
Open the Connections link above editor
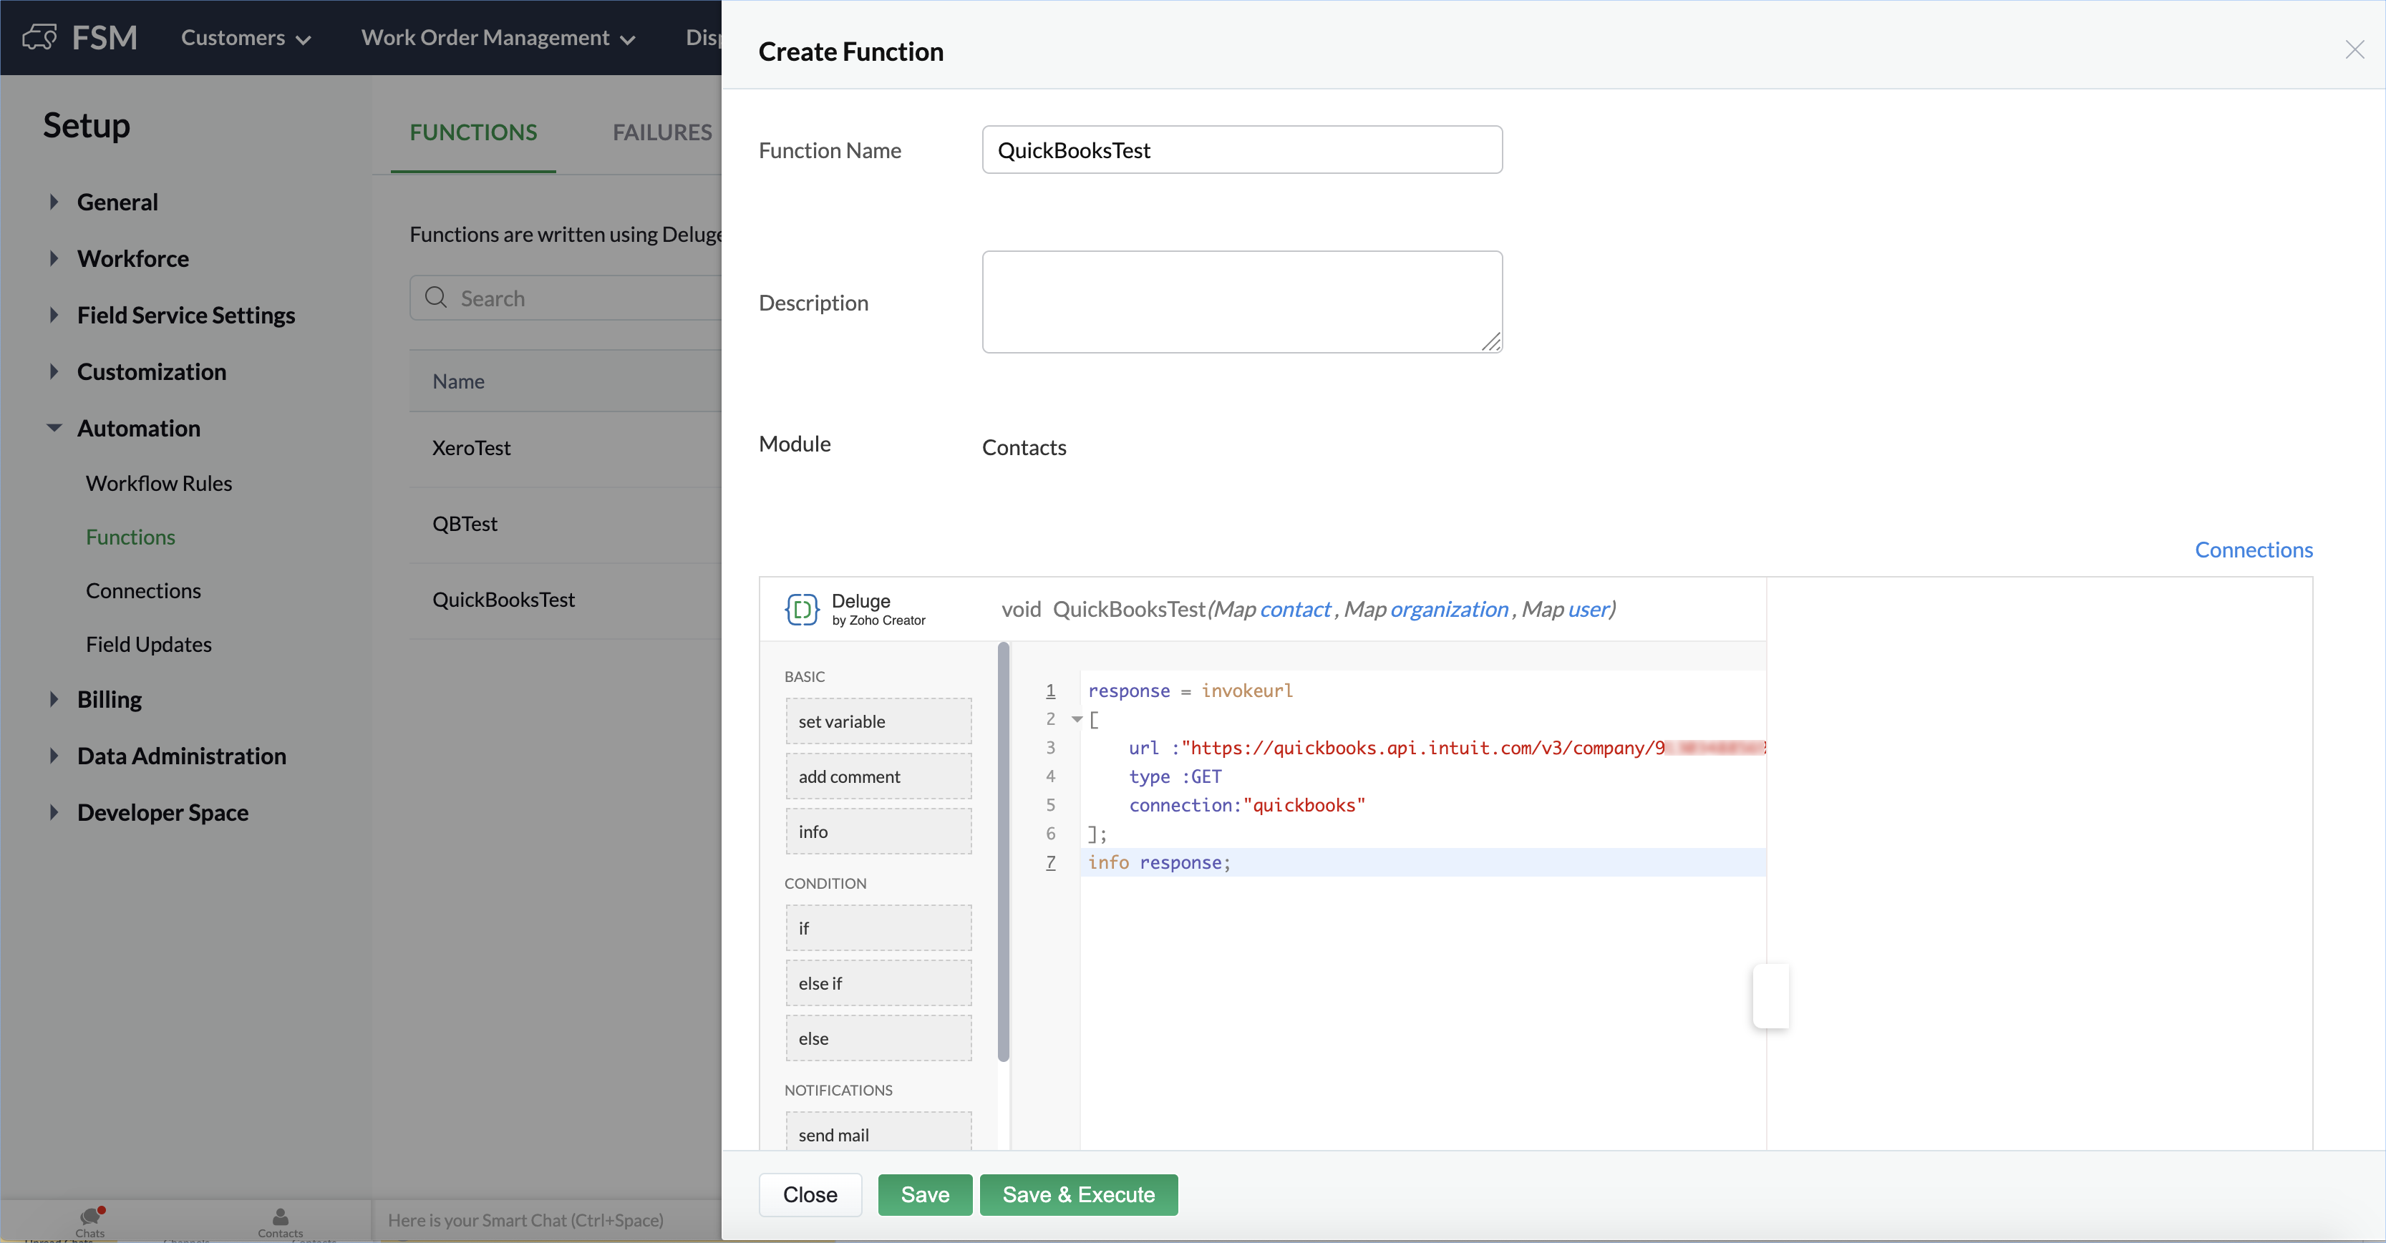coord(2253,550)
